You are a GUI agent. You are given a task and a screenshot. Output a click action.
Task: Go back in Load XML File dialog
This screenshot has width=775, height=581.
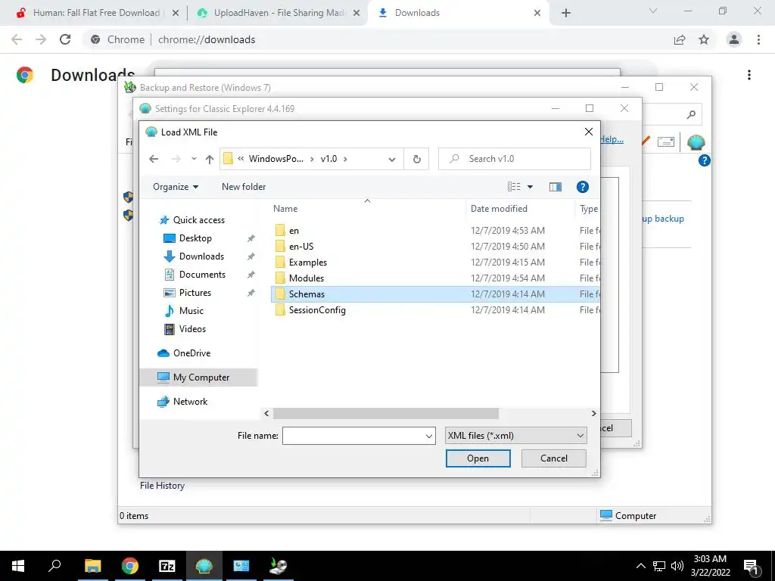click(x=154, y=159)
